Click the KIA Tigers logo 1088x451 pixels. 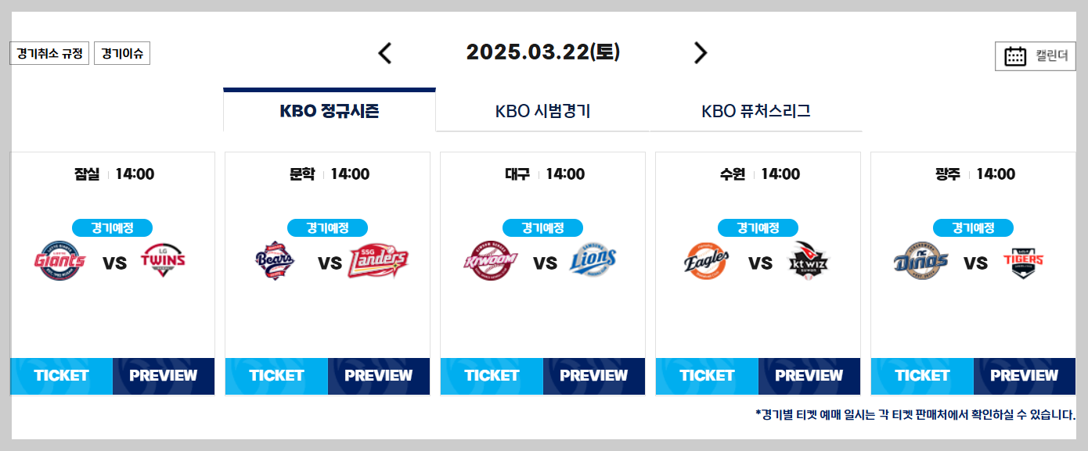point(1025,262)
